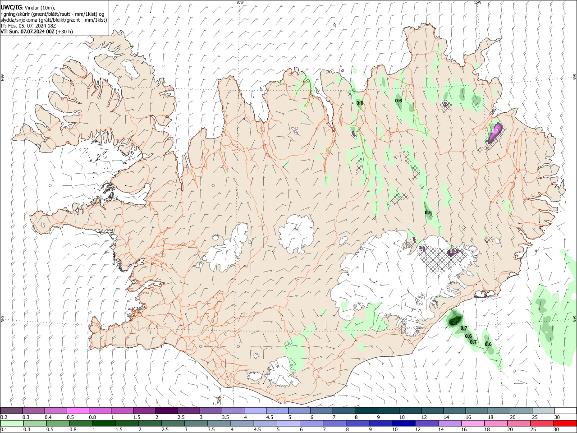Pick the 7 swatch on the blue rain scale

point(334,423)
